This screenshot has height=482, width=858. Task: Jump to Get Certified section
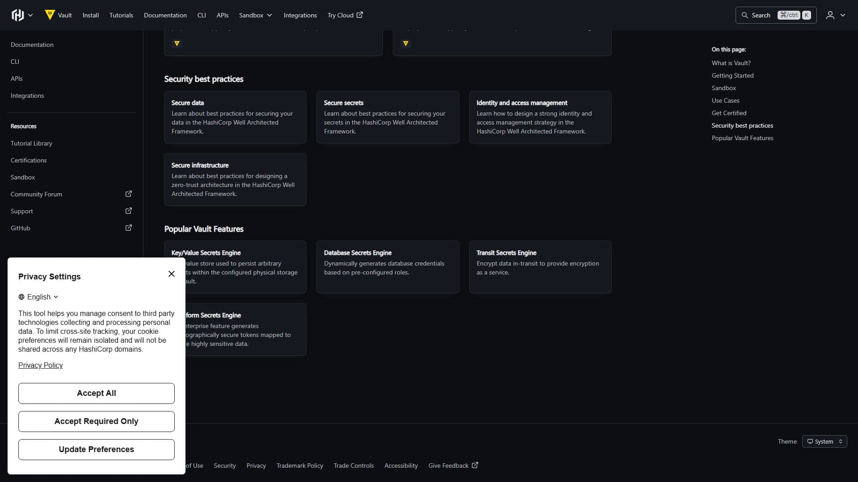click(x=729, y=113)
